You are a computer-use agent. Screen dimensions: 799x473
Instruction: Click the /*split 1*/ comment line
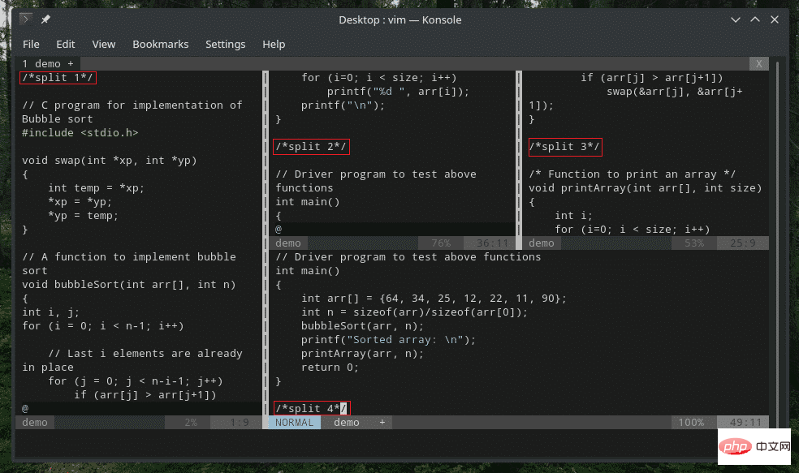(x=58, y=78)
